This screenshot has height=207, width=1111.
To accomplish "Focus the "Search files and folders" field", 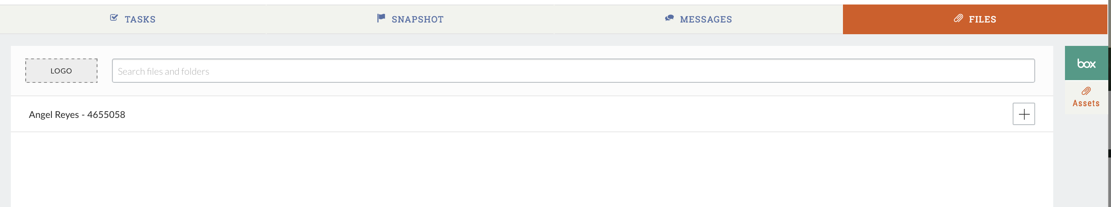I will [x=573, y=71].
